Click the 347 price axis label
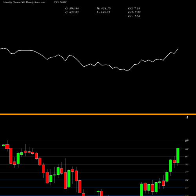Screen dimensions: 196x196 tap(187, 188)
